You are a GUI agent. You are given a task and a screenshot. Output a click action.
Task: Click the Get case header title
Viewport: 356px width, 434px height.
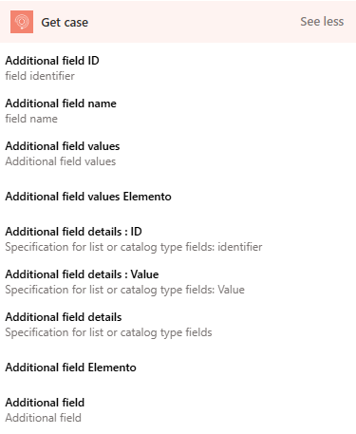point(65,23)
